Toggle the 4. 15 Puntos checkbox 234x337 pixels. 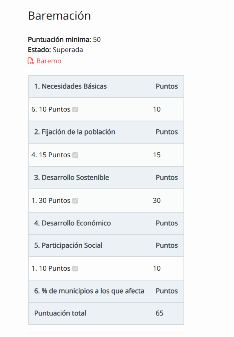click(75, 155)
